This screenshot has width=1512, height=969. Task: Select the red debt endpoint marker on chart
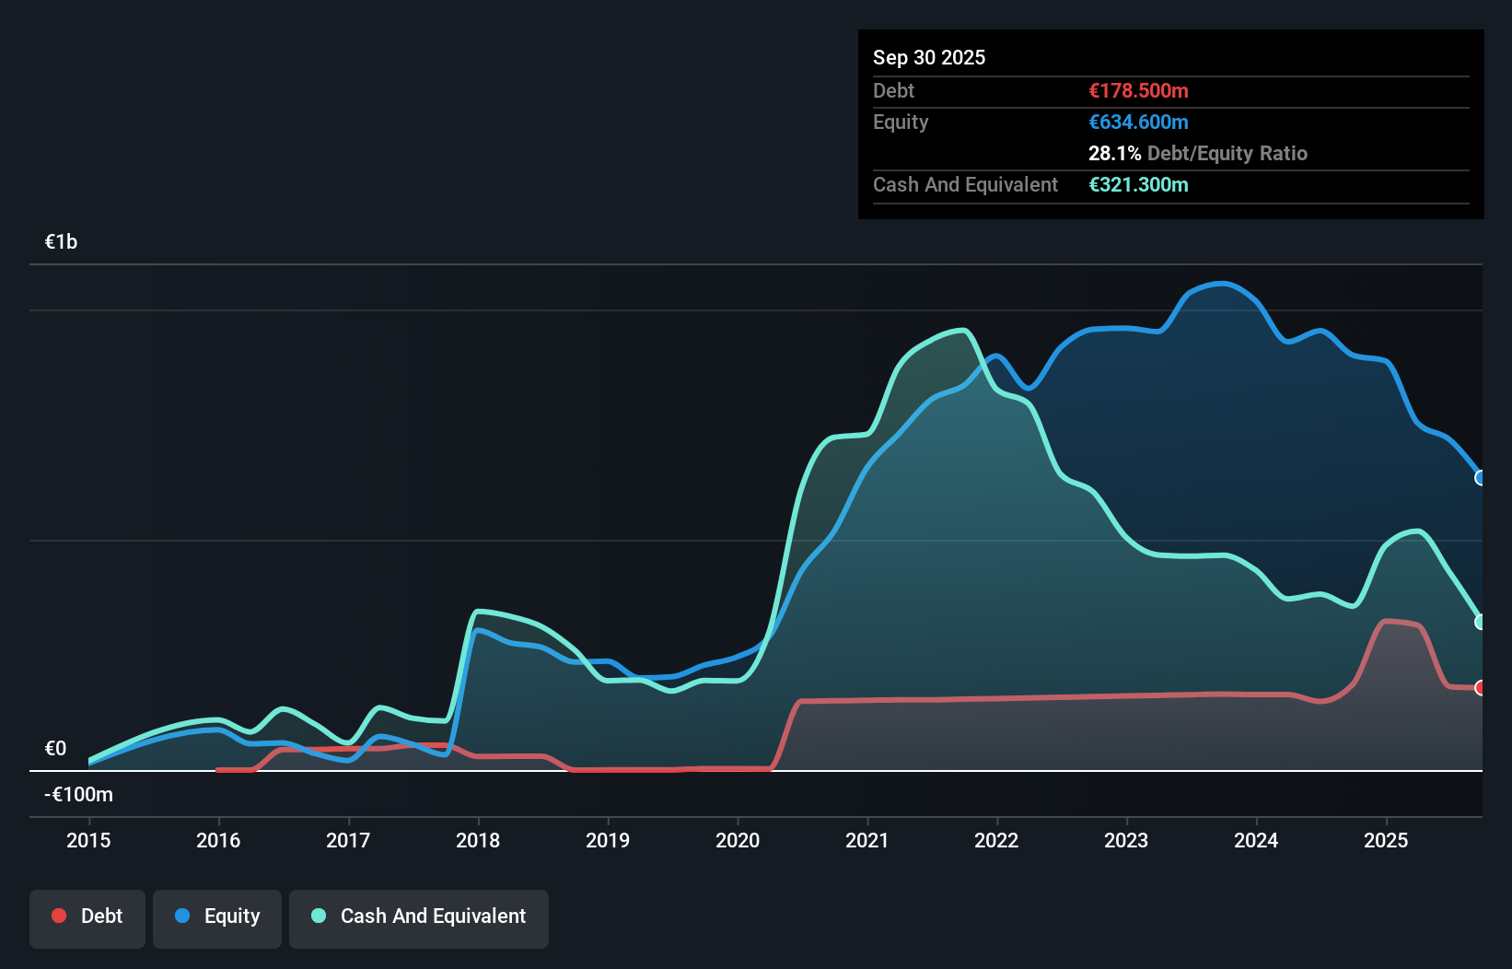tap(1479, 687)
